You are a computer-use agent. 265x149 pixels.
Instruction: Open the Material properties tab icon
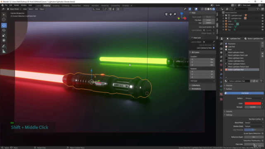[x=221, y=94]
